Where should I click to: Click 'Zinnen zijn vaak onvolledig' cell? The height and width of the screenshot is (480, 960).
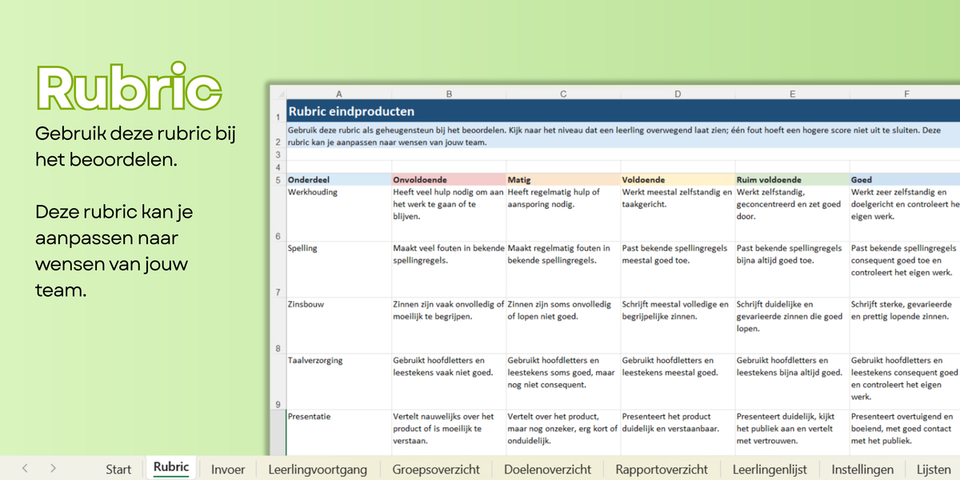click(x=449, y=326)
